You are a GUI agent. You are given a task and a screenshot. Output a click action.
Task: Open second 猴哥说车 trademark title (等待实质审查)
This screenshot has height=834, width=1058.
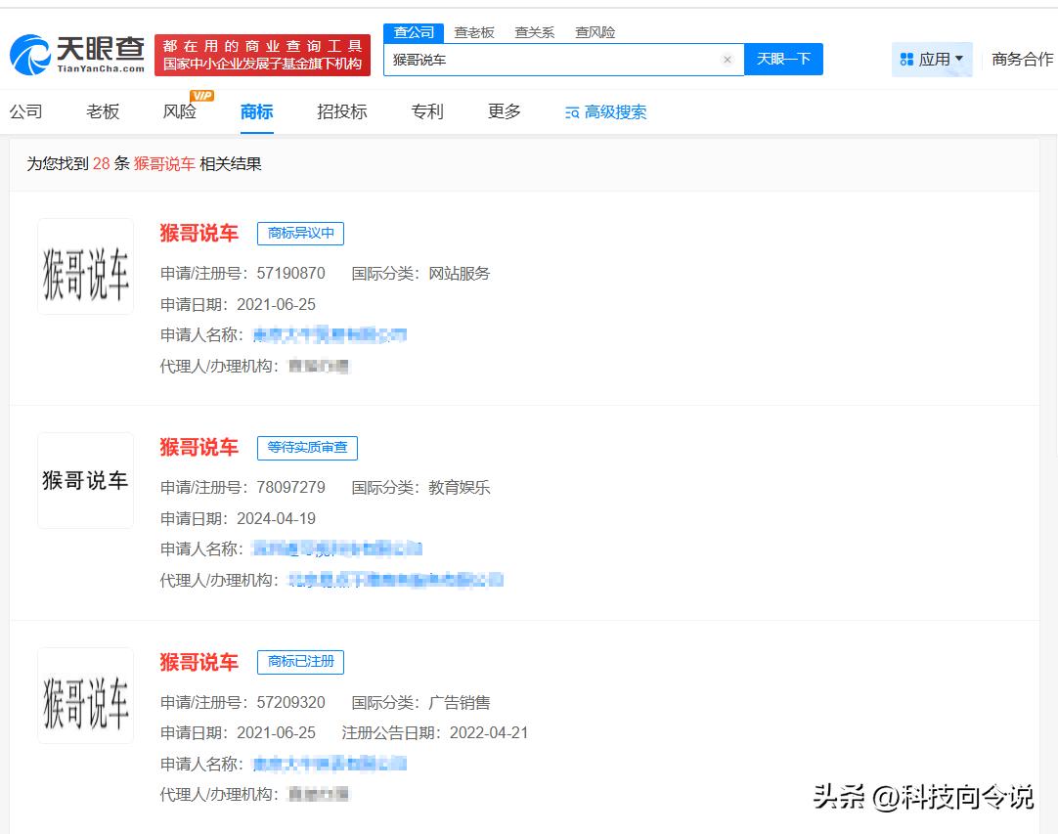click(199, 448)
